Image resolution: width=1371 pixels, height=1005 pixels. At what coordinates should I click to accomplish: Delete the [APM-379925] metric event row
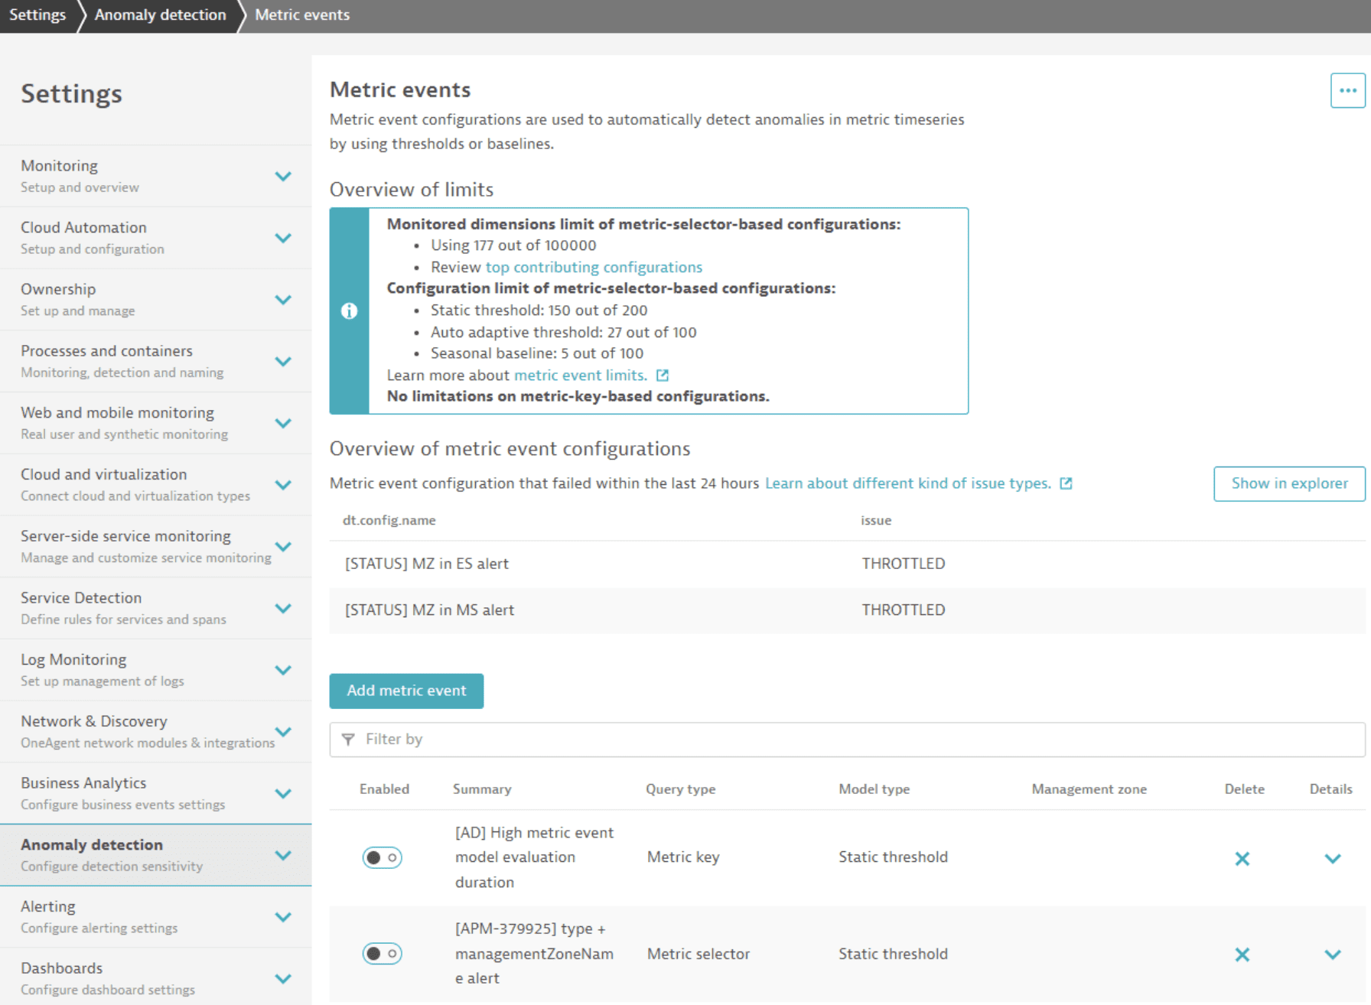pos(1242,955)
